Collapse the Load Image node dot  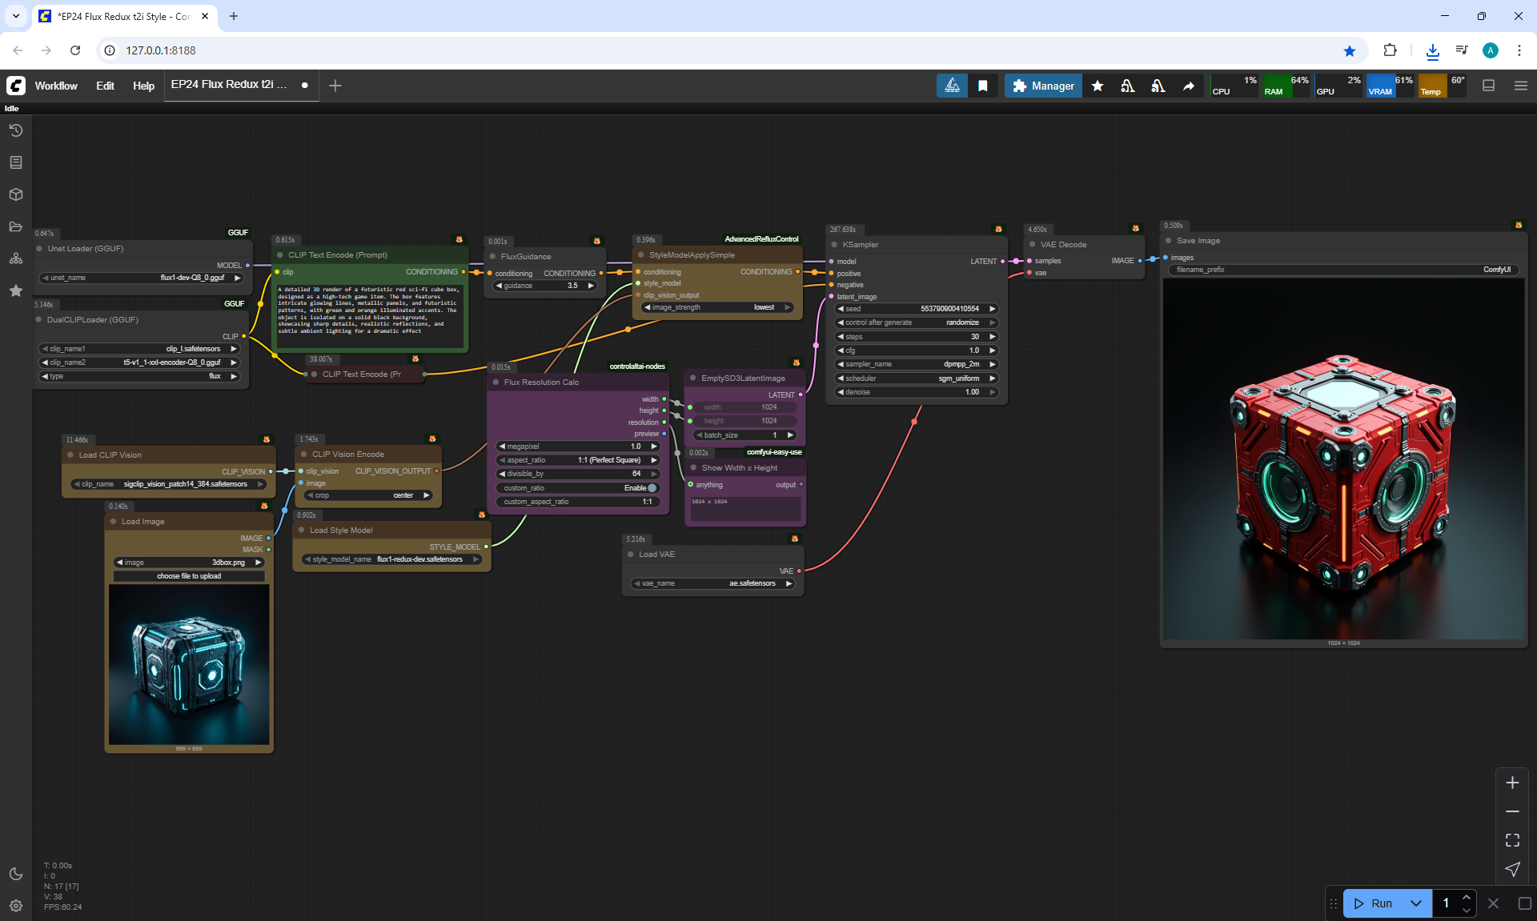tap(114, 522)
